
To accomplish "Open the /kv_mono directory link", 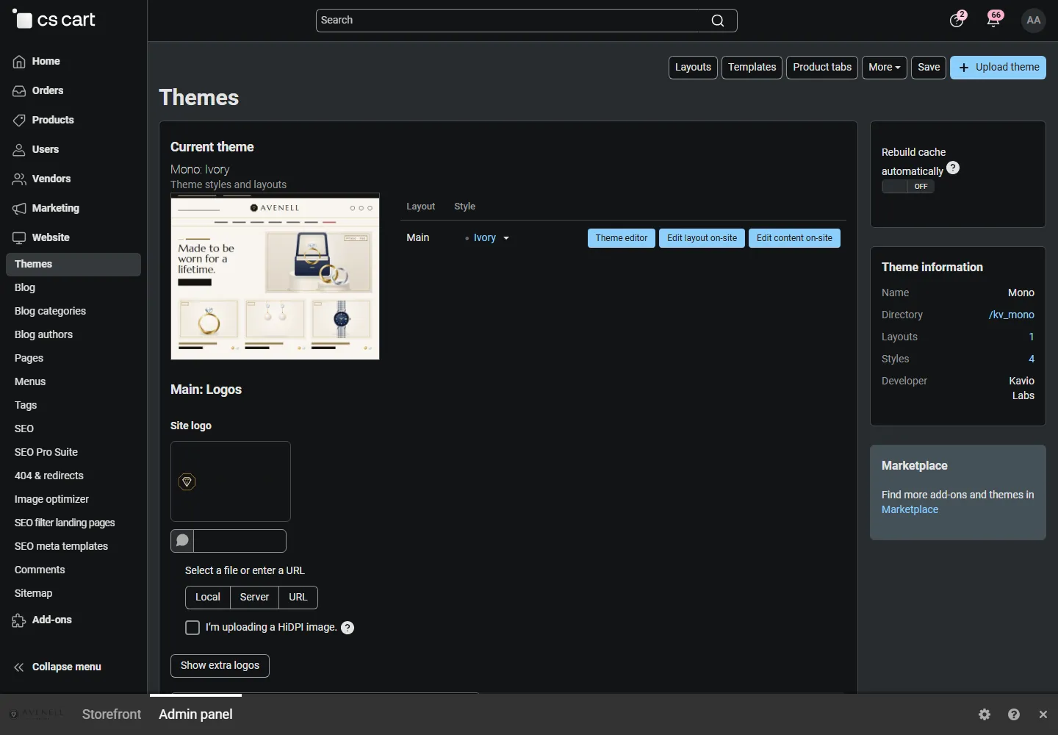I will click(x=1012, y=315).
